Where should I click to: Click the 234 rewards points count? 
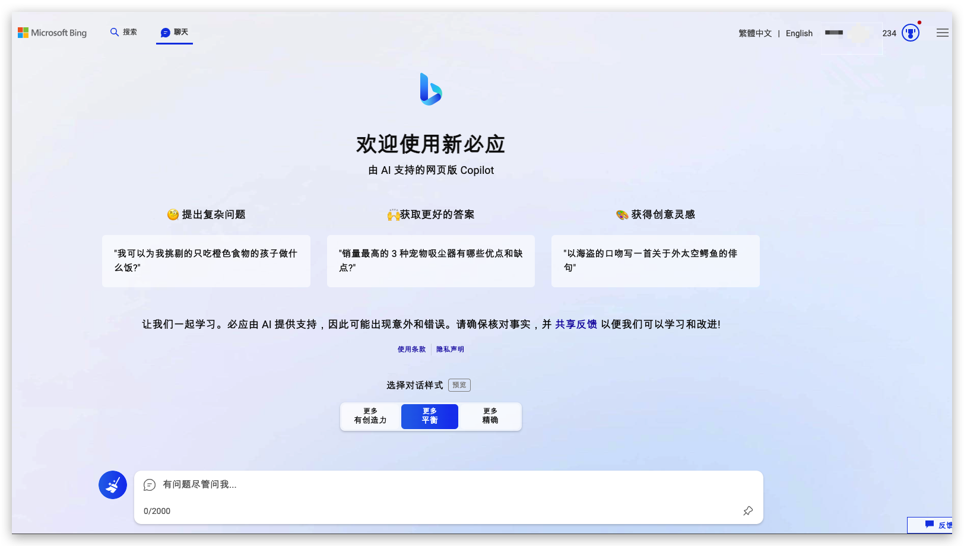click(889, 33)
